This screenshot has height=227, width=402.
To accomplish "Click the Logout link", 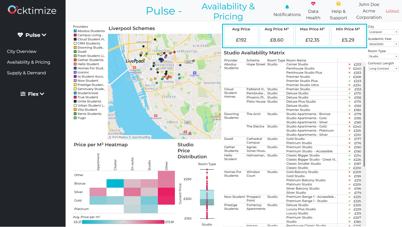I will pyautogui.click(x=392, y=11).
